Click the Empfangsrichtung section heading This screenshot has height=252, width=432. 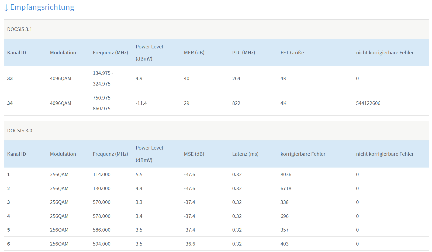[x=42, y=7]
